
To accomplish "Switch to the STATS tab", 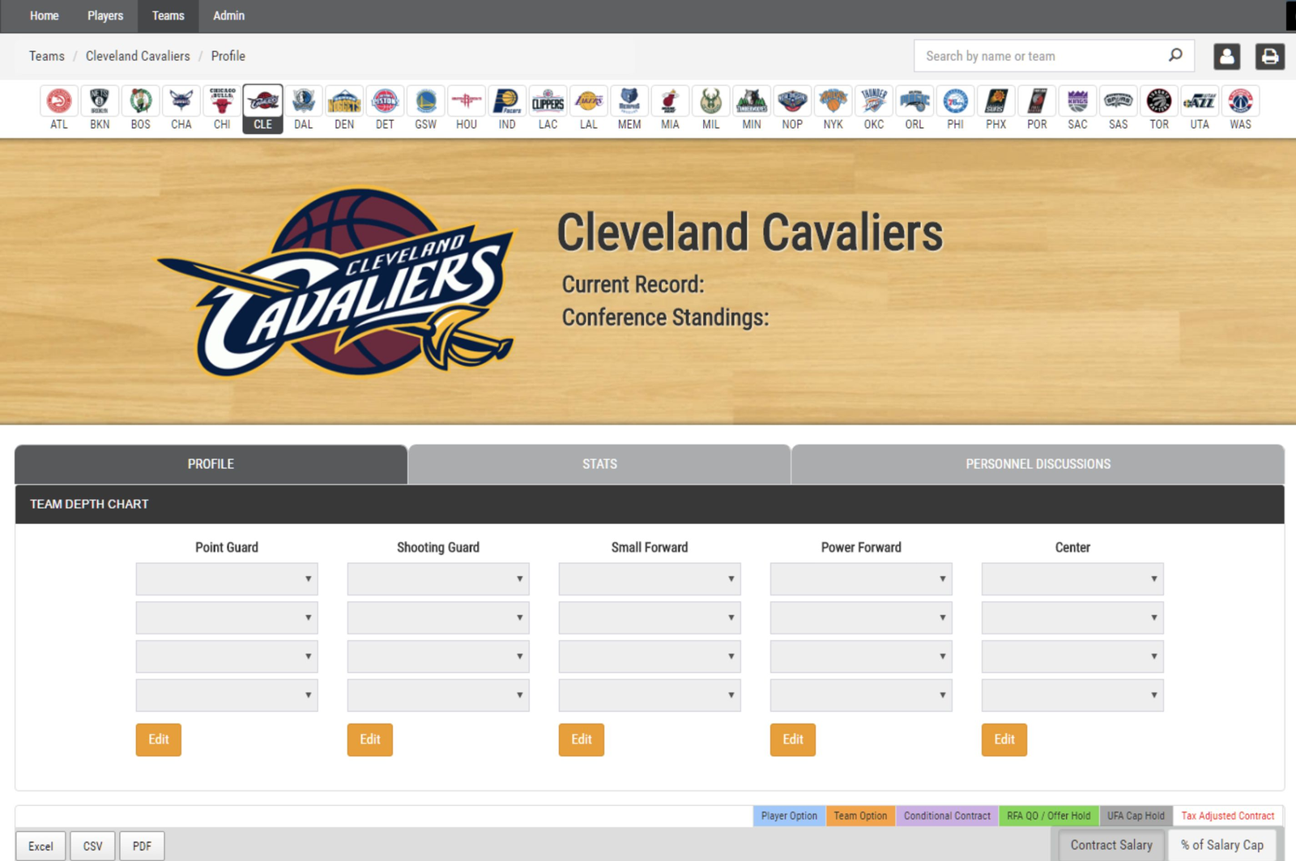I will click(x=599, y=464).
